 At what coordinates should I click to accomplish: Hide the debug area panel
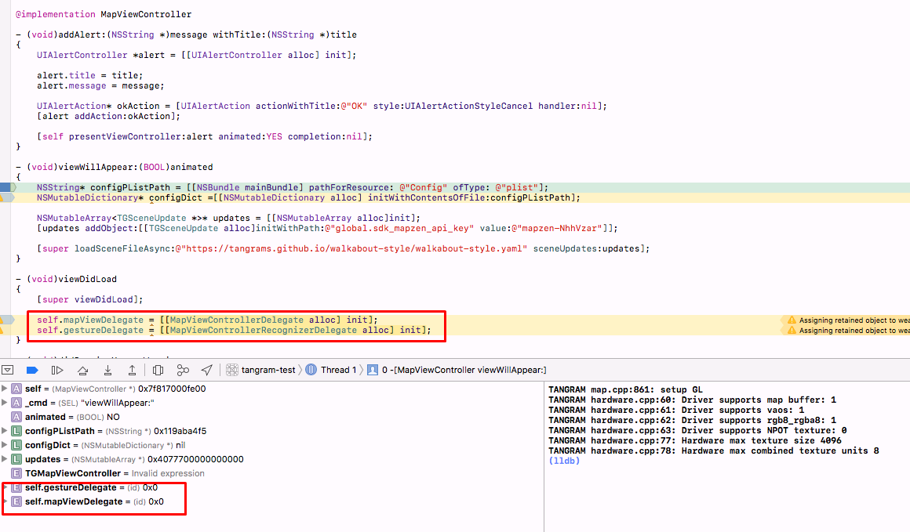click(8, 369)
